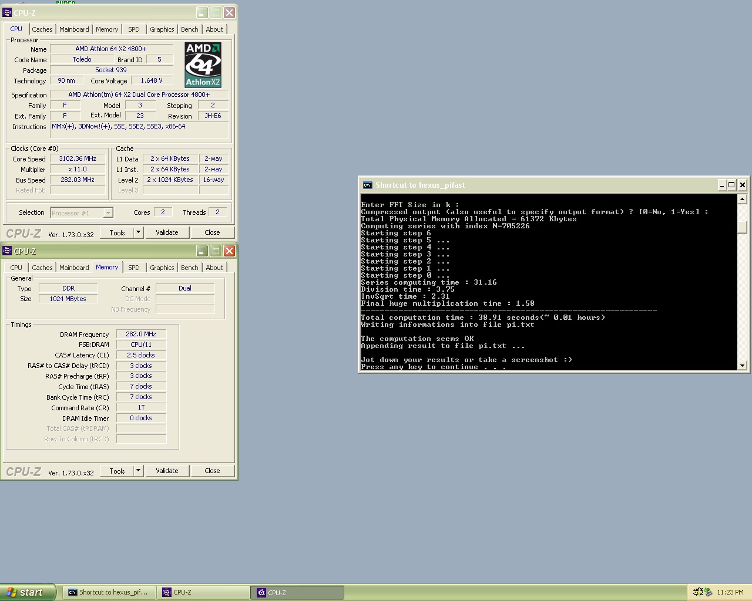Click the Core Voltage value 1.648 V
The image size is (752, 601).
coord(152,80)
